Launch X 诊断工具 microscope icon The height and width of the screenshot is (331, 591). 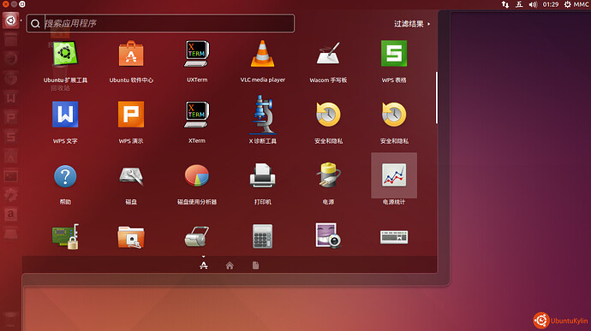tap(263, 115)
